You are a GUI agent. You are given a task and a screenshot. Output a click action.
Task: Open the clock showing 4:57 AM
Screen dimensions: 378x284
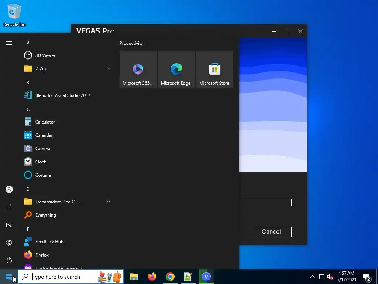346,277
